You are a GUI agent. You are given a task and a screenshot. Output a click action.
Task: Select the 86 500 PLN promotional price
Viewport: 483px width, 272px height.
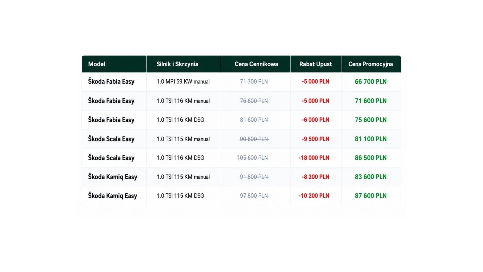(x=371, y=158)
